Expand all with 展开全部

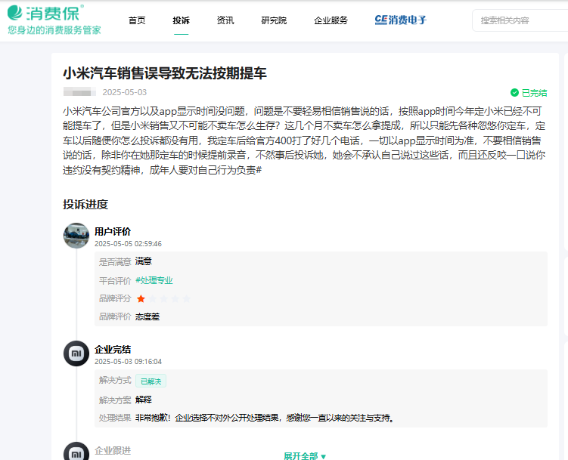[x=305, y=455]
